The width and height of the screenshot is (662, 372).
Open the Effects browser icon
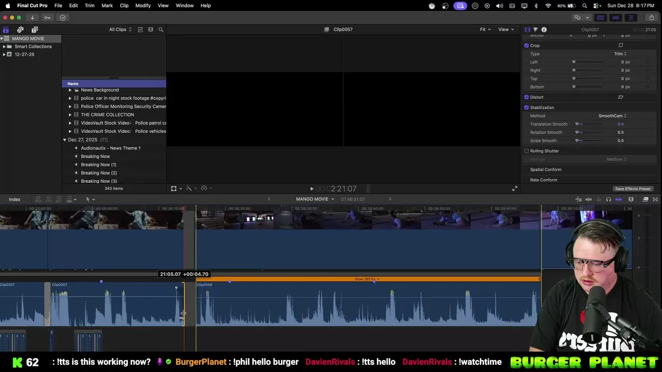pos(645,199)
